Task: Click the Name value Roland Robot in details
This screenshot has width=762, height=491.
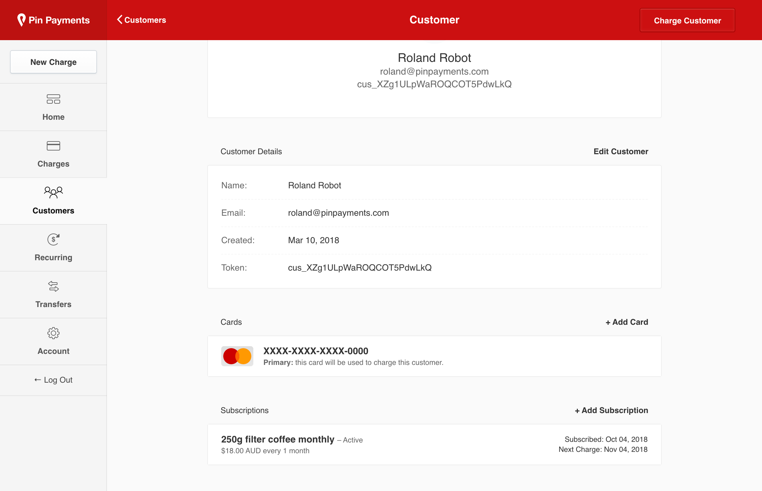Action: (315, 185)
